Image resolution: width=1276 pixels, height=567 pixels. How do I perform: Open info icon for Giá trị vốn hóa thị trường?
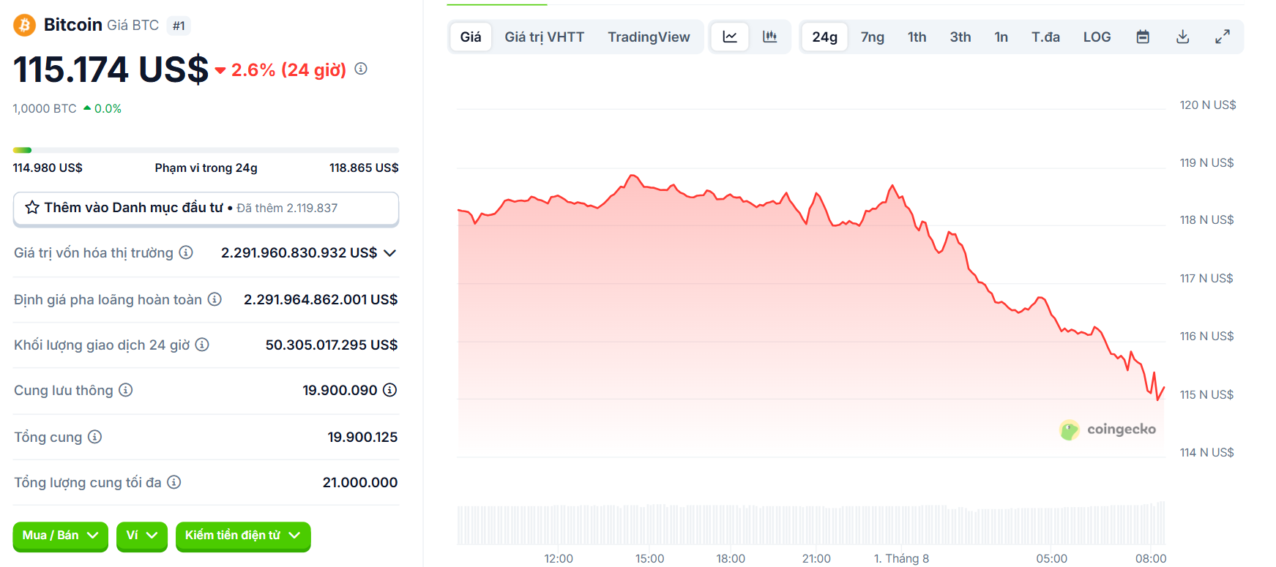click(186, 252)
